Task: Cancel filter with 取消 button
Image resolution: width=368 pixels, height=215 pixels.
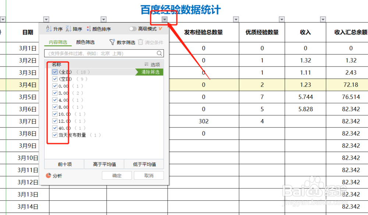Action: pos(149,176)
